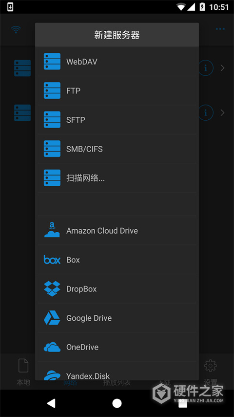Tap the DropBox logo icon
Screen dimensions: 234x417
[52, 288]
